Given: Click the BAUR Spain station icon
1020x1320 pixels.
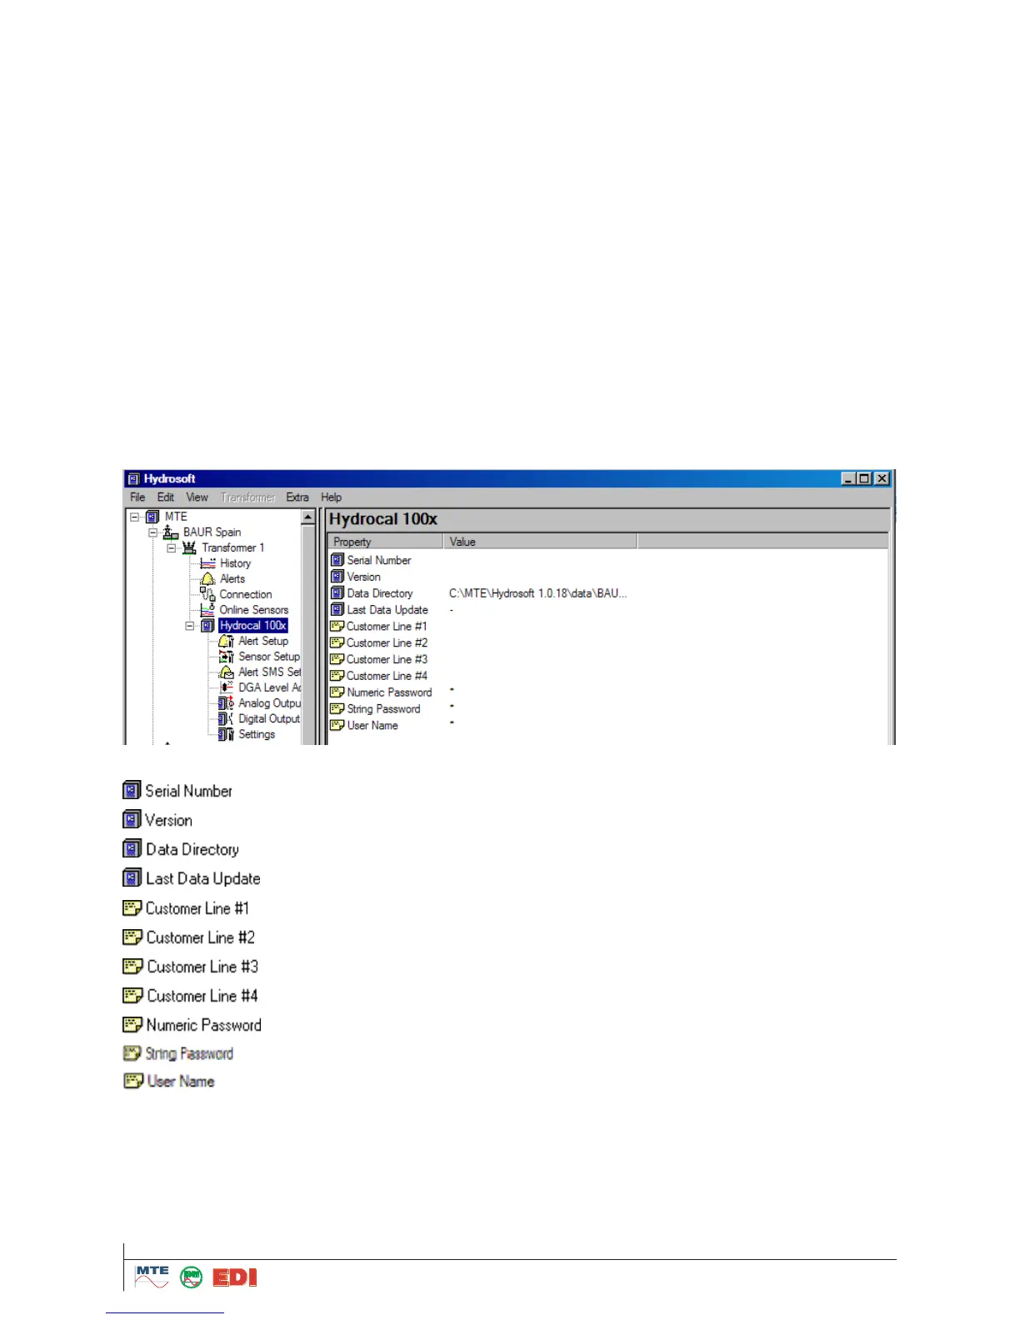Looking at the screenshot, I should 171,532.
